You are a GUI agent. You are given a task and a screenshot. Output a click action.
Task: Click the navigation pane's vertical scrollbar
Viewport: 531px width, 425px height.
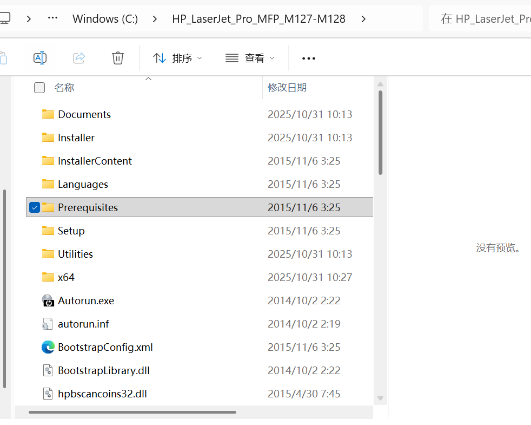pyautogui.click(x=4, y=289)
